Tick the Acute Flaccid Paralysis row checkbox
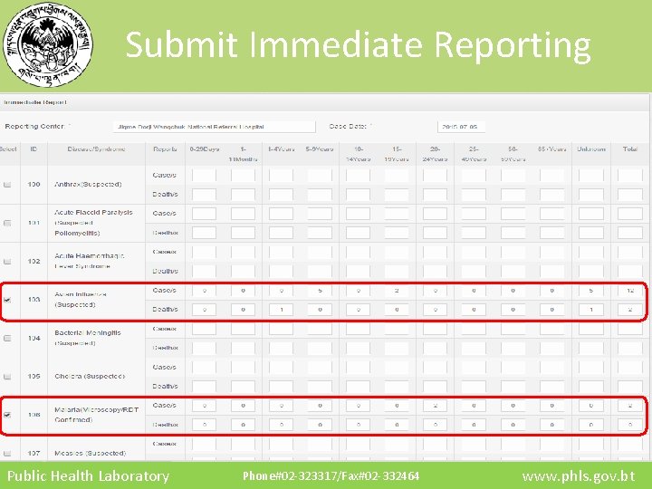 coord(7,224)
